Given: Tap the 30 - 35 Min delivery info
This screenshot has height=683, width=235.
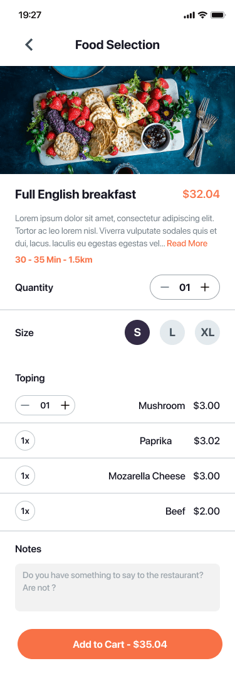Looking at the screenshot, I should click(x=54, y=260).
